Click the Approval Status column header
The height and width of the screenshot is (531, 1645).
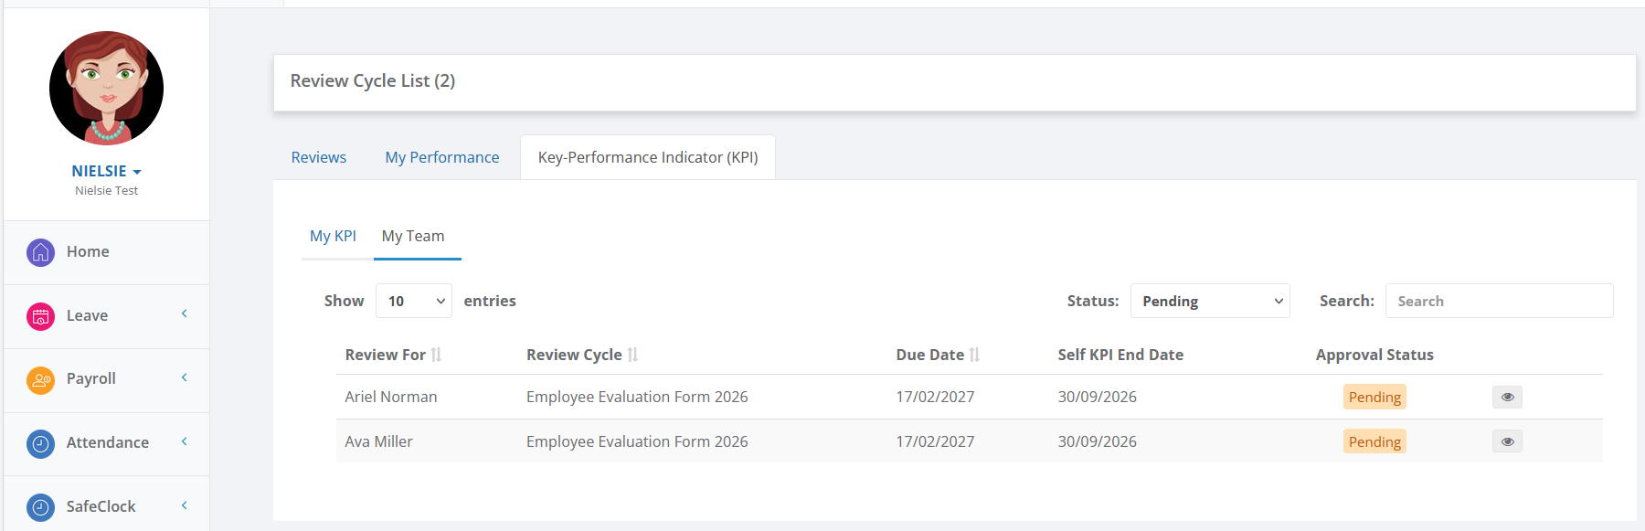[x=1374, y=355]
